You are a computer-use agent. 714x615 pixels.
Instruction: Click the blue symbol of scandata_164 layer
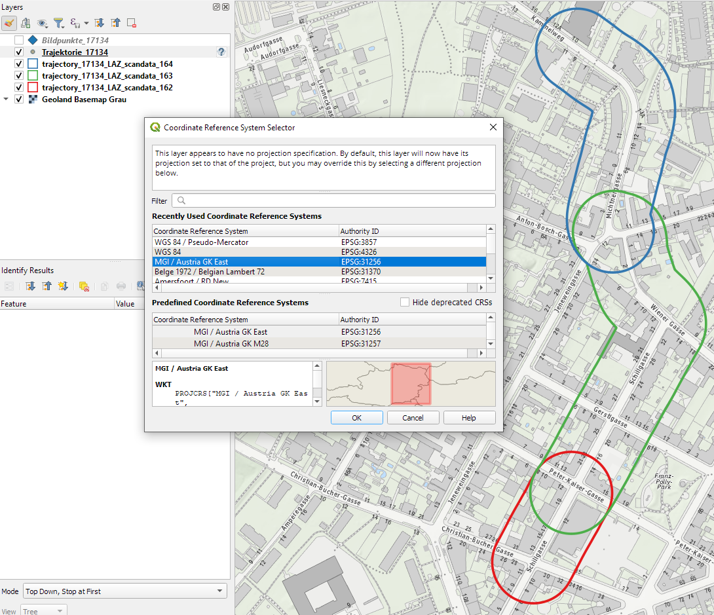click(33, 64)
